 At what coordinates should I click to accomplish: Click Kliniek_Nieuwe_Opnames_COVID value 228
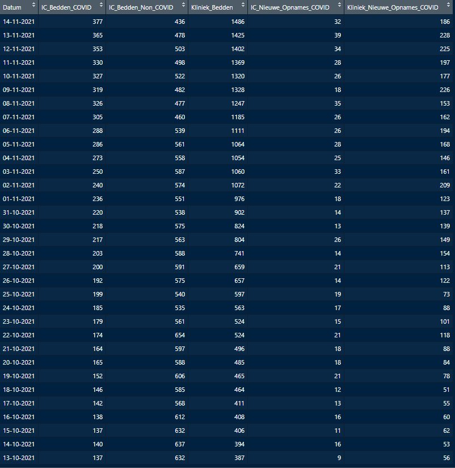point(445,35)
